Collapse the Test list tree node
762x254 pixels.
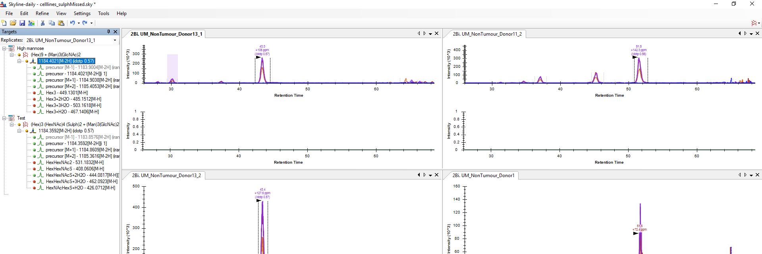4,118
